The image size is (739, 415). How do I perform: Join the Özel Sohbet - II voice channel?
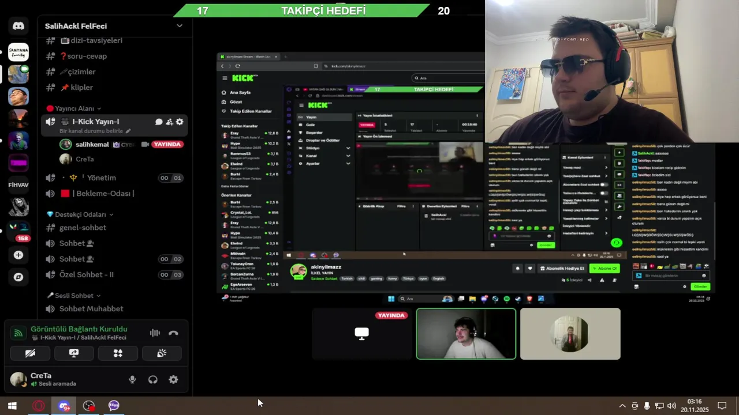114,274
